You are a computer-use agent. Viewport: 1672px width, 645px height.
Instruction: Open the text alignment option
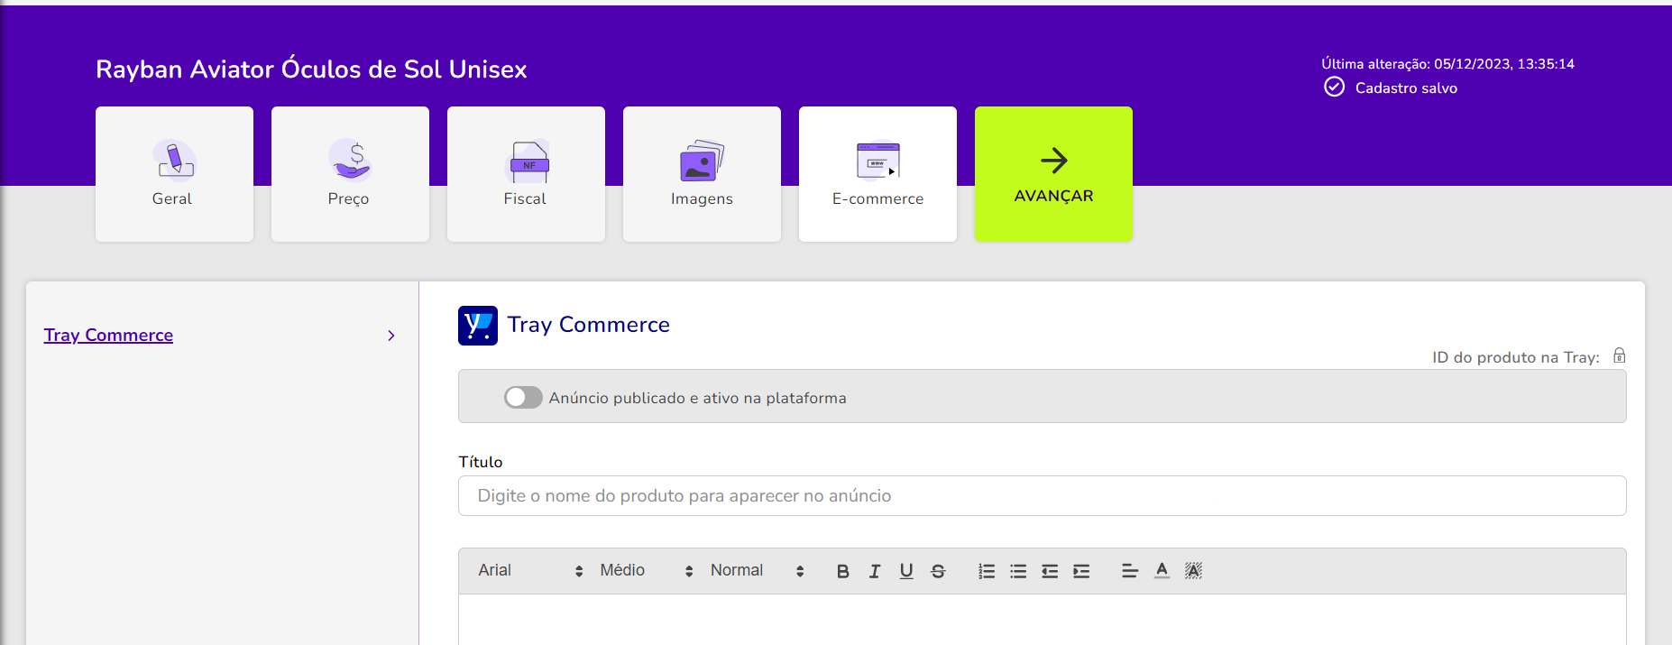tap(1130, 571)
